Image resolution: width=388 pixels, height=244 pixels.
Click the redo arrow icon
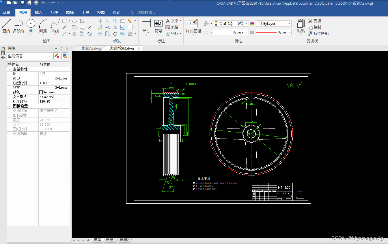(x=53, y=3)
